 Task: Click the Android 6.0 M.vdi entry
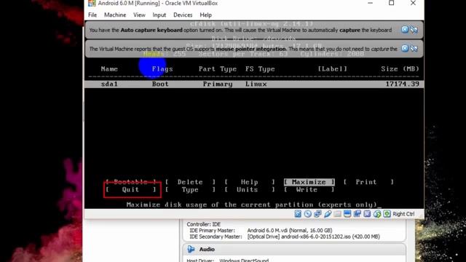point(290,231)
